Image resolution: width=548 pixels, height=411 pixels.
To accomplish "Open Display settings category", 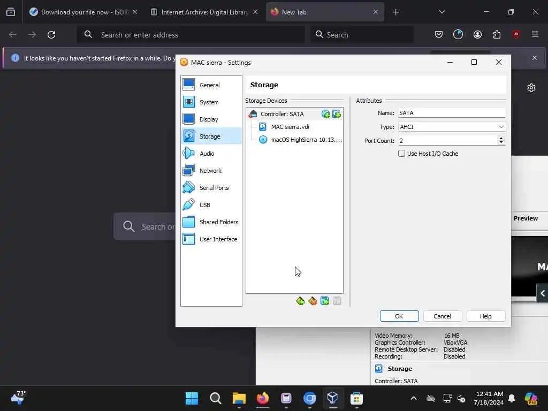I will tap(211, 119).
